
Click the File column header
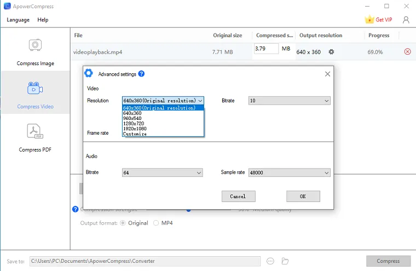coord(78,35)
